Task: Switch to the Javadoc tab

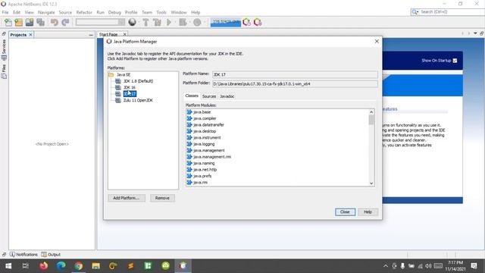Action: pyautogui.click(x=227, y=96)
